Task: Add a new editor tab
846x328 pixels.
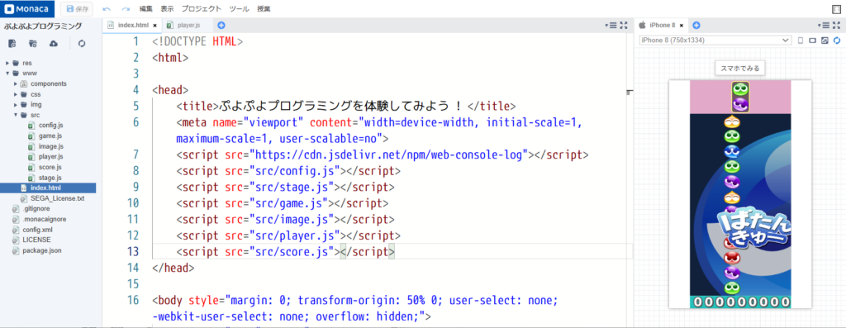Action: pos(221,25)
